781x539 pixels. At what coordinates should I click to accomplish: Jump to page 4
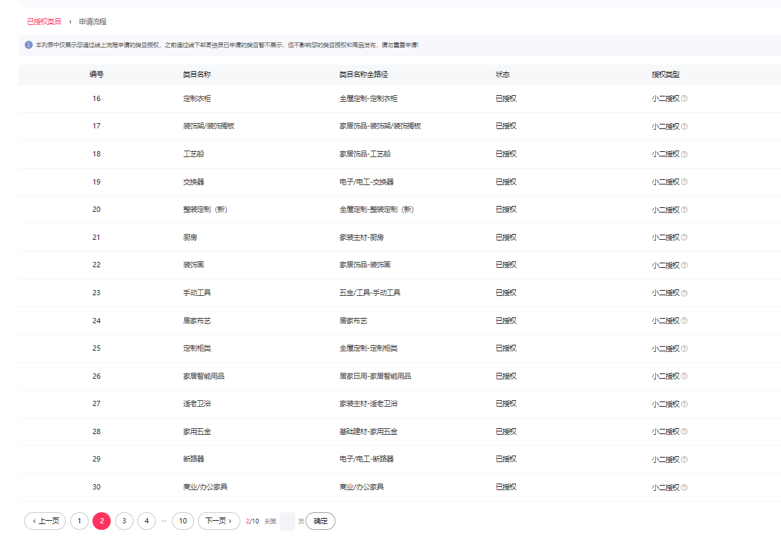tap(147, 521)
